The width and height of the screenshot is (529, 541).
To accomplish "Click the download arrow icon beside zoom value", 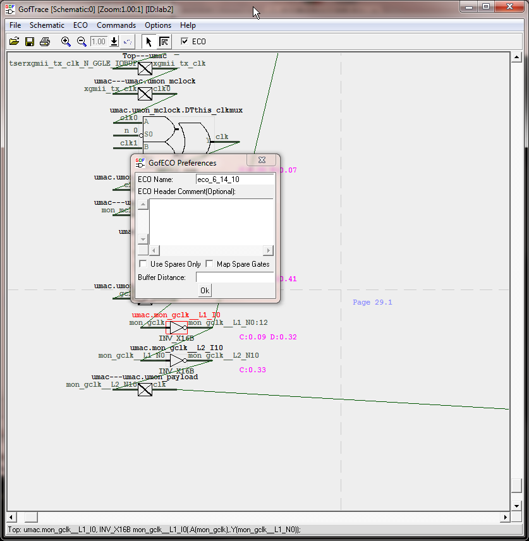I will 114,42.
